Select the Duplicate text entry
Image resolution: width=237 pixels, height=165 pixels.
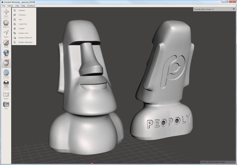point(22,10)
